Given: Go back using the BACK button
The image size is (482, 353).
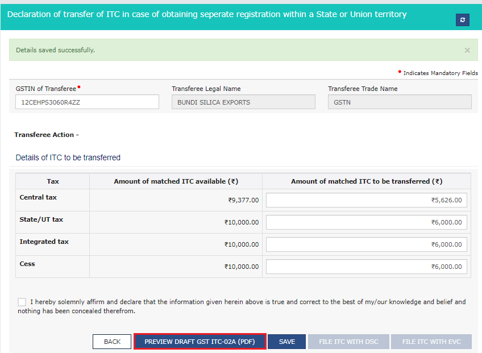Looking at the screenshot, I should [x=112, y=342].
